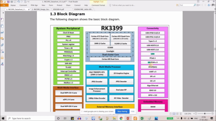Show hidden system tray icons chevron
216x121 pixels.
pyautogui.click(x=178, y=118)
